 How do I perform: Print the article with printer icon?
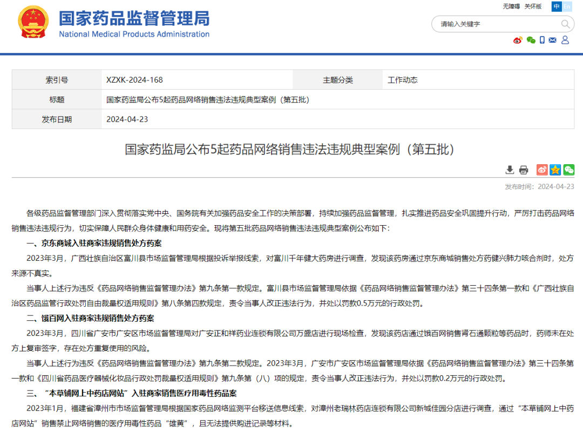pos(524,170)
